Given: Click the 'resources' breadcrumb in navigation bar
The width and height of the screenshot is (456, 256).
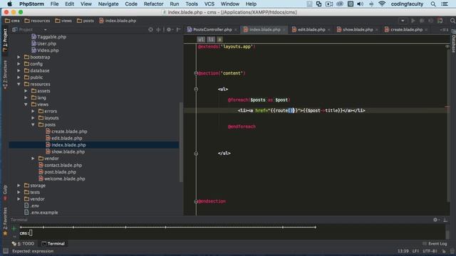Looking at the screenshot, I should (37, 21).
